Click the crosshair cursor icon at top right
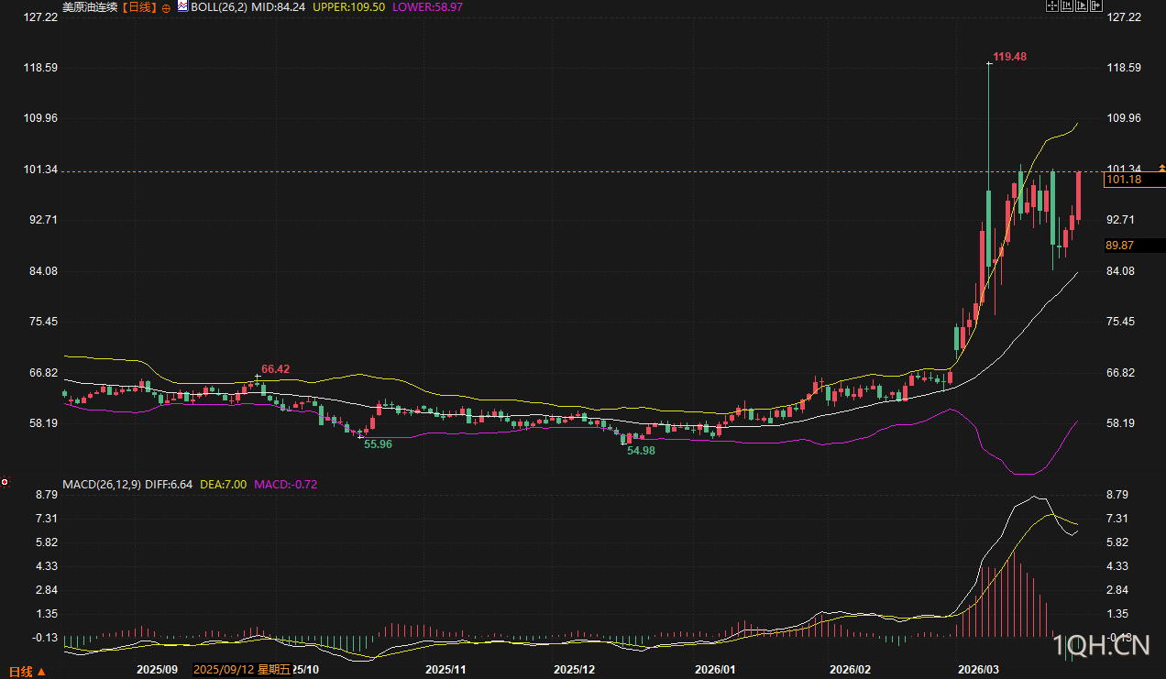1166x679 pixels. pyautogui.click(x=1051, y=5)
